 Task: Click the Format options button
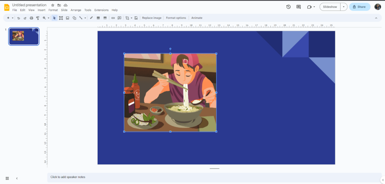click(176, 18)
